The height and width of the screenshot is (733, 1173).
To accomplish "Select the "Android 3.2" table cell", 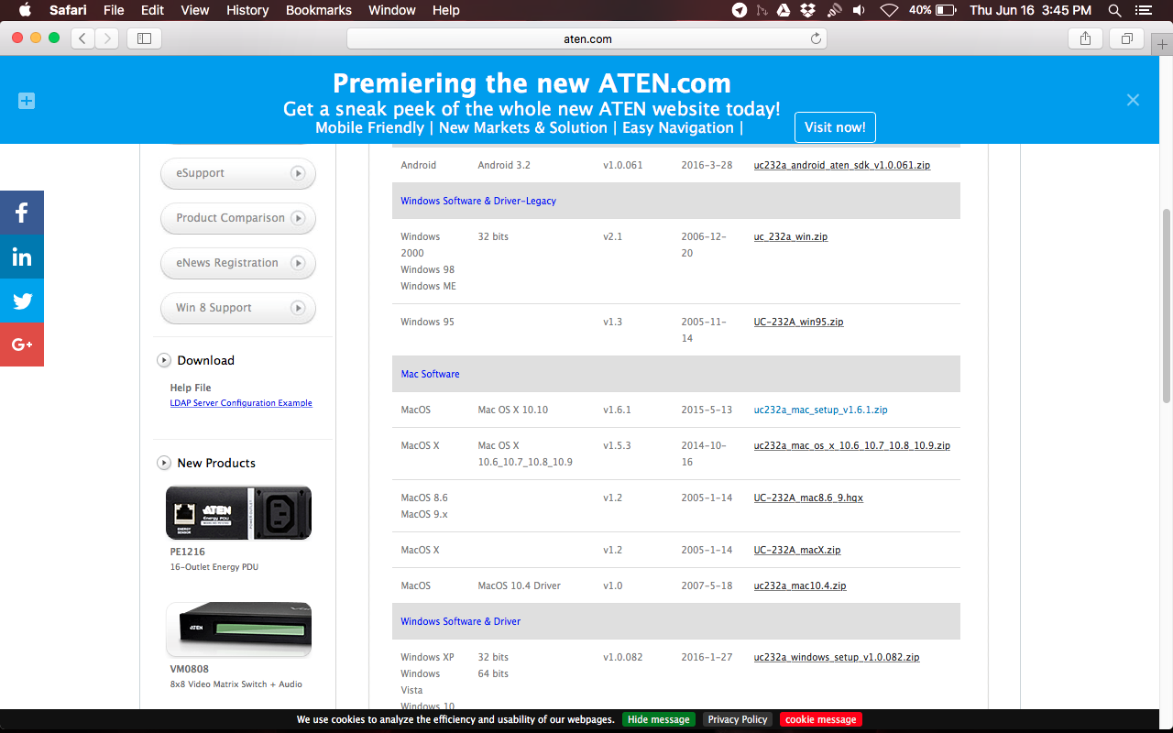I will coord(504,165).
